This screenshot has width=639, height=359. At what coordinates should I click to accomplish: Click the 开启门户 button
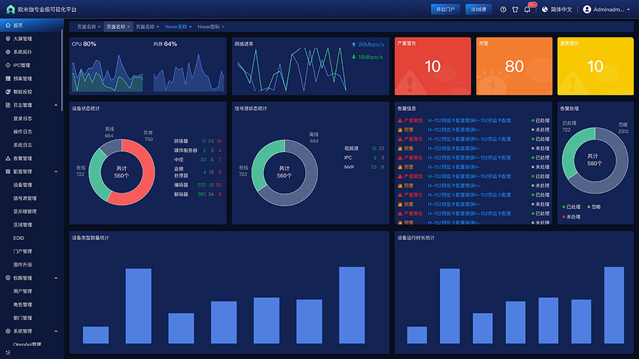[x=446, y=9]
